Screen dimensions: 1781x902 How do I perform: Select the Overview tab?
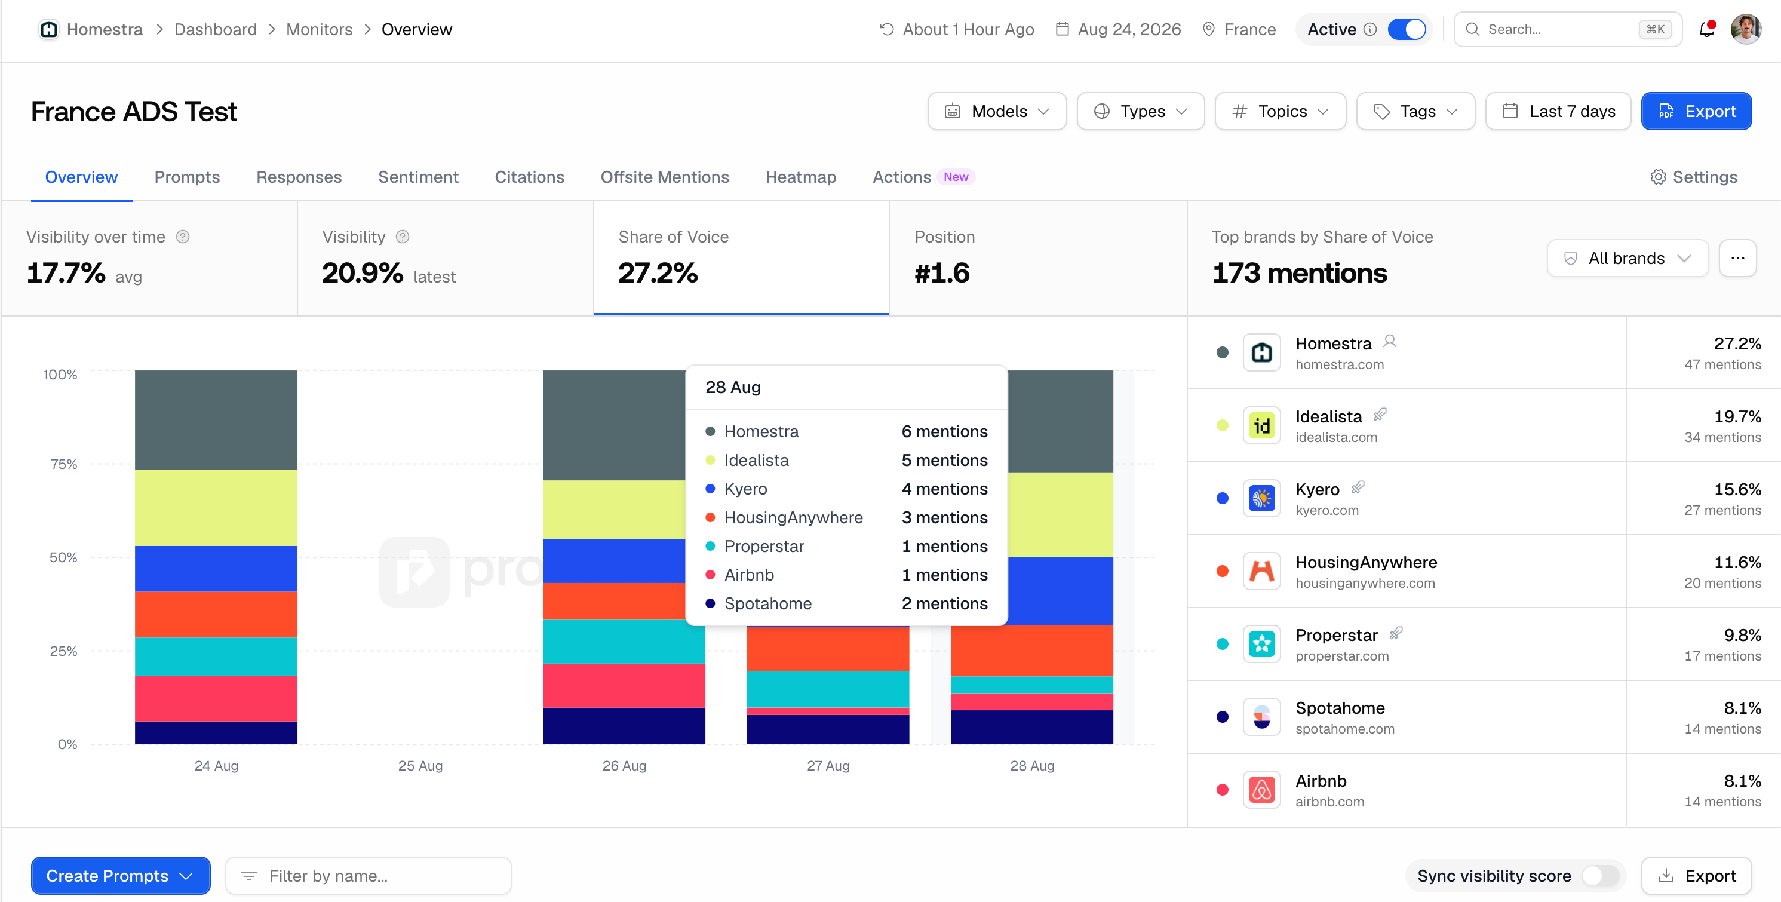coord(82,177)
